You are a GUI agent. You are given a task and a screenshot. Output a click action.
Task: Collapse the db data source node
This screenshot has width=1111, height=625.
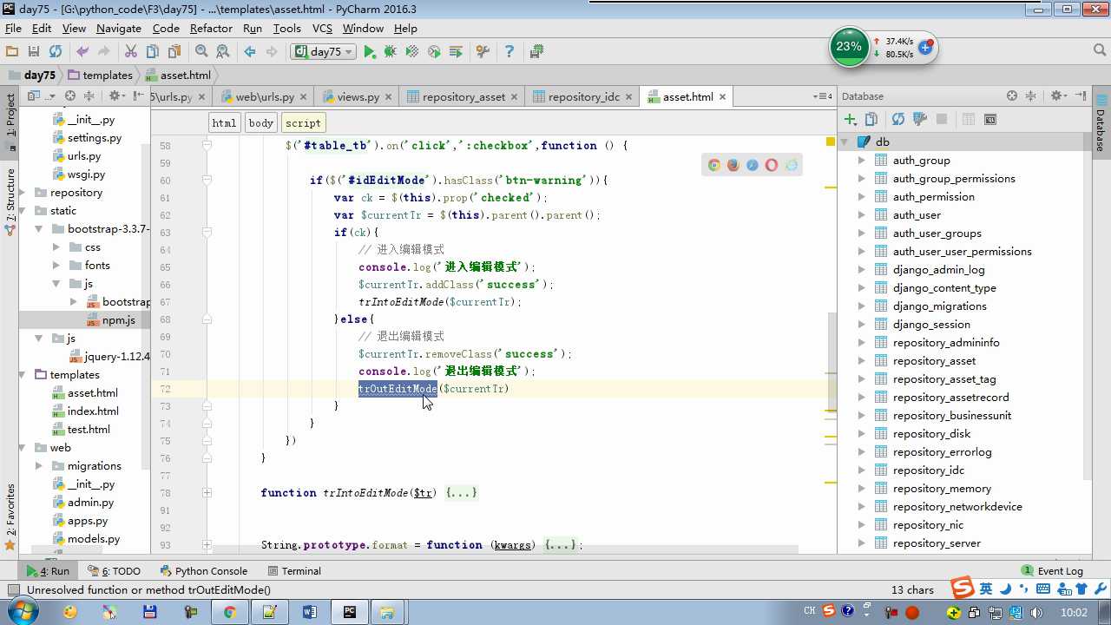click(x=845, y=142)
